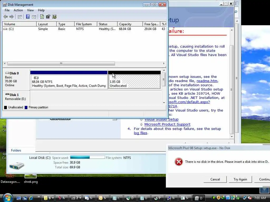Image resolution: width=270 pixels, height=202 pixels.
Task: Click the (C:) drive icon in volume list
Action: (x=5, y=29)
